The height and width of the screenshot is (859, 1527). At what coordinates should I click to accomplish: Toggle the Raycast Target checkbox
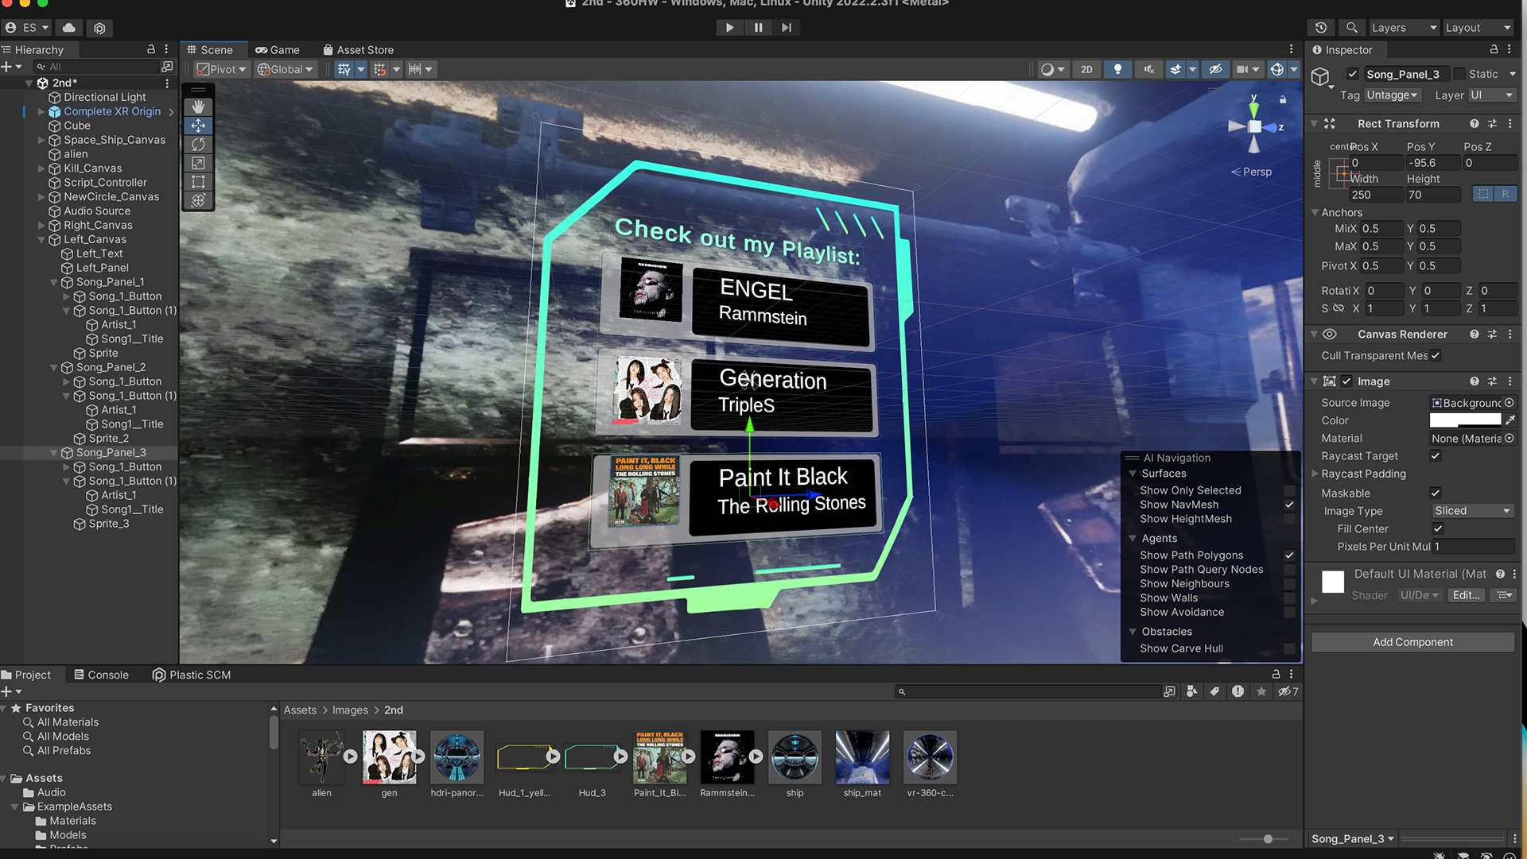click(1436, 456)
